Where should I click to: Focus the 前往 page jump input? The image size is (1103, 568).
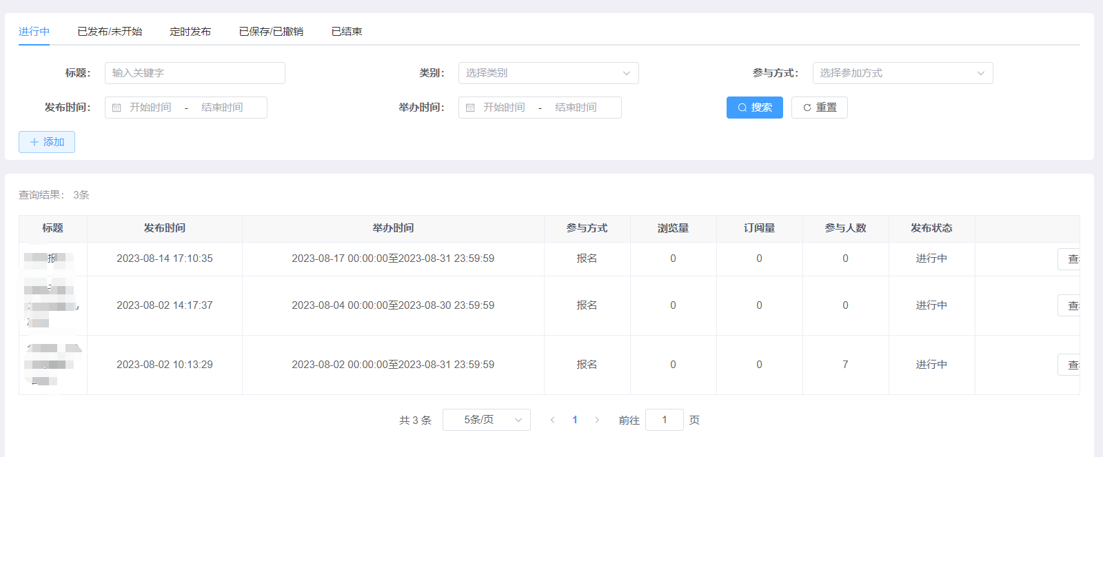(665, 420)
